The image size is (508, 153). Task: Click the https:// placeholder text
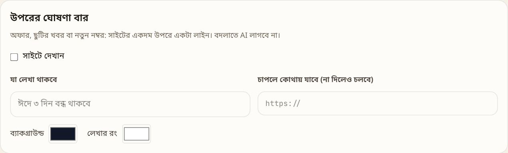pos(283,104)
